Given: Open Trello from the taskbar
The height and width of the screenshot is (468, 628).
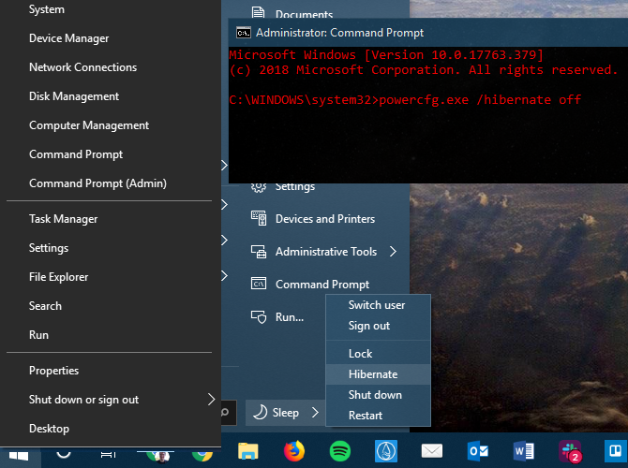Looking at the screenshot, I should (613, 452).
